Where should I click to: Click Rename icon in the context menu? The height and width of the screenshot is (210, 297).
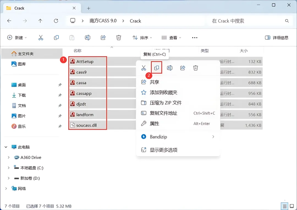click(169, 68)
